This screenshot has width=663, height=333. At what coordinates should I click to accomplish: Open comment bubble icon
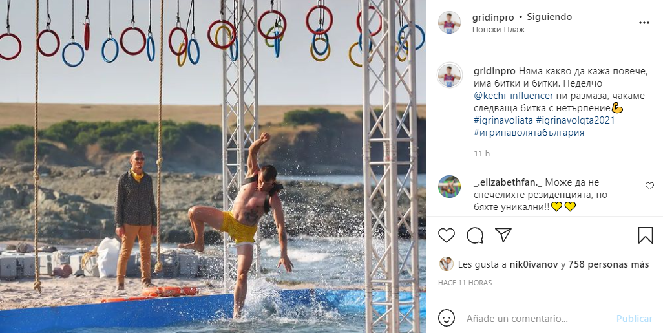click(475, 235)
